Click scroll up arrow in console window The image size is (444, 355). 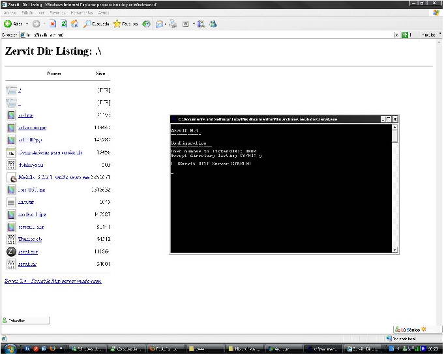pyautogui.click(x=394, y=127)
